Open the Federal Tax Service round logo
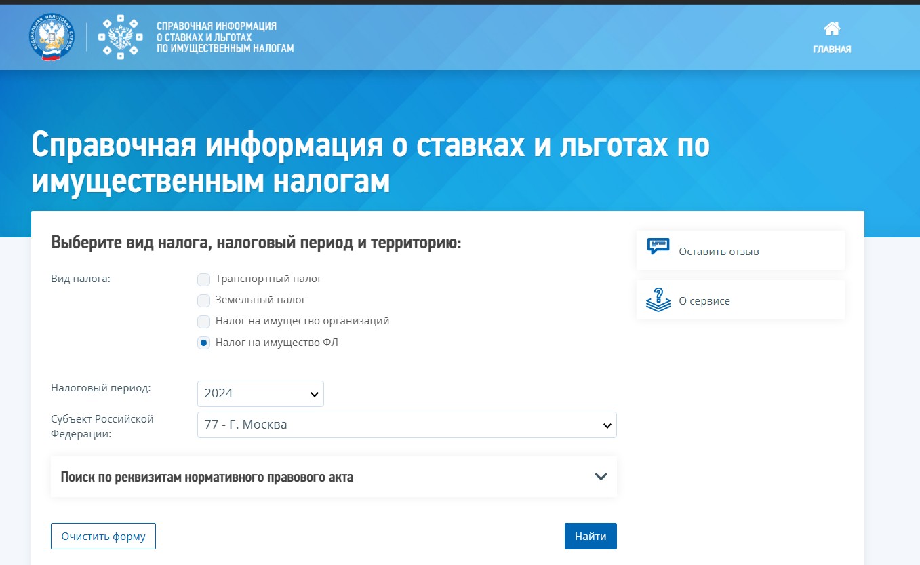The image size is (920, 565). (x=52, y=37)
